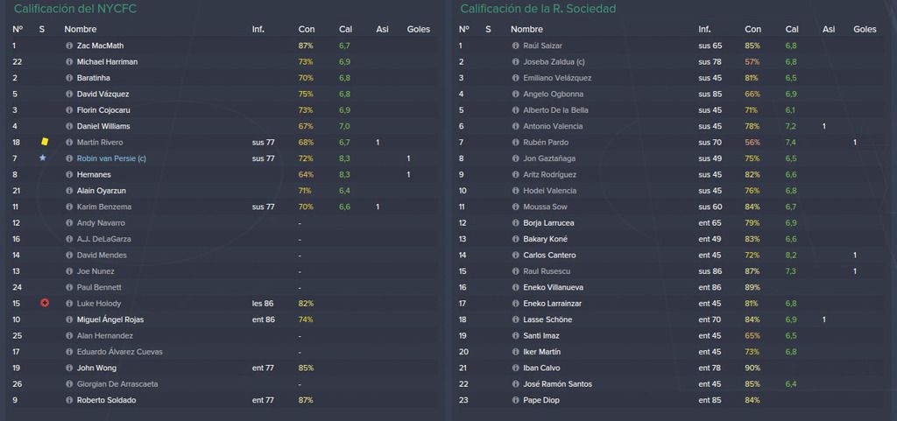Sort R. Sociedad table by Con column

(752, 29)
